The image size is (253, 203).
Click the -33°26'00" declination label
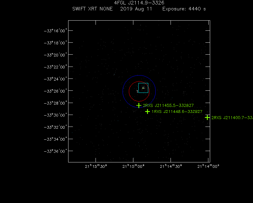pyautogui.click(x=55, y=91)
